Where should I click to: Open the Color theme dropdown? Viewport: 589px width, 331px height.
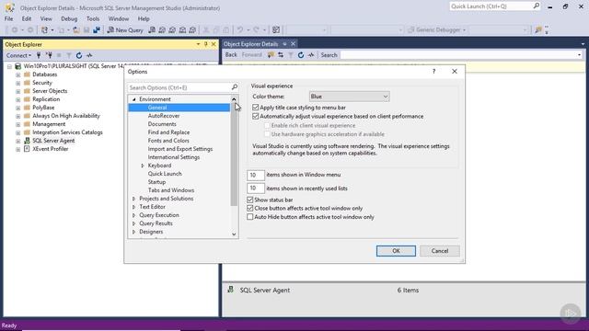tap(349, 97)
